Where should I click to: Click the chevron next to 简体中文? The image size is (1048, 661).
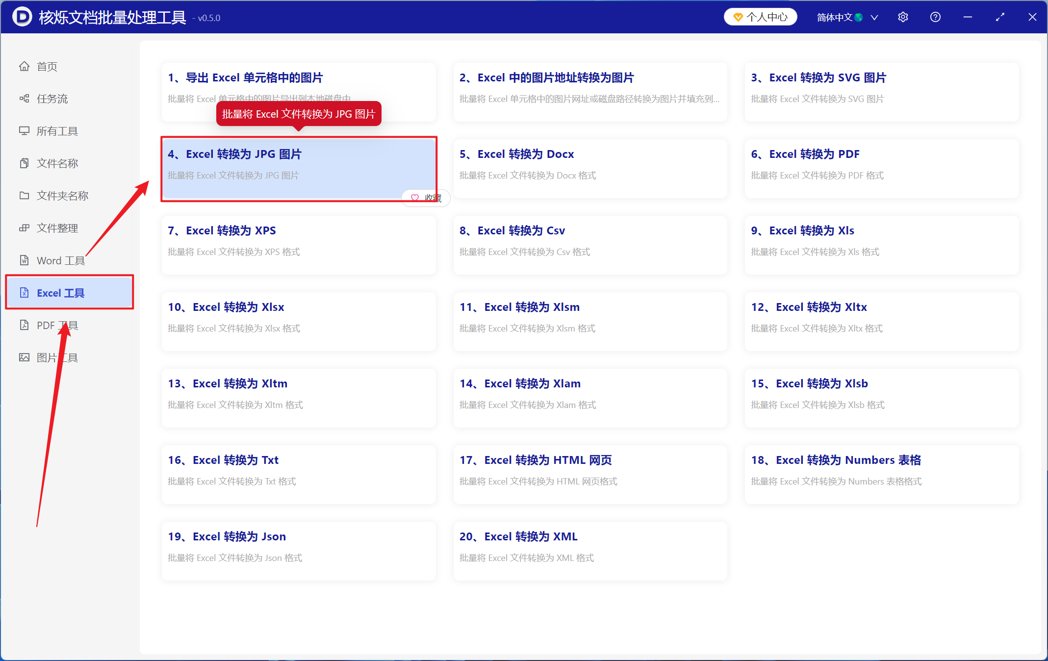click(874, 18)
